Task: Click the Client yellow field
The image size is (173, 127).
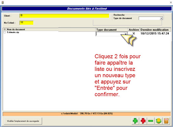Action: [64, 16]
